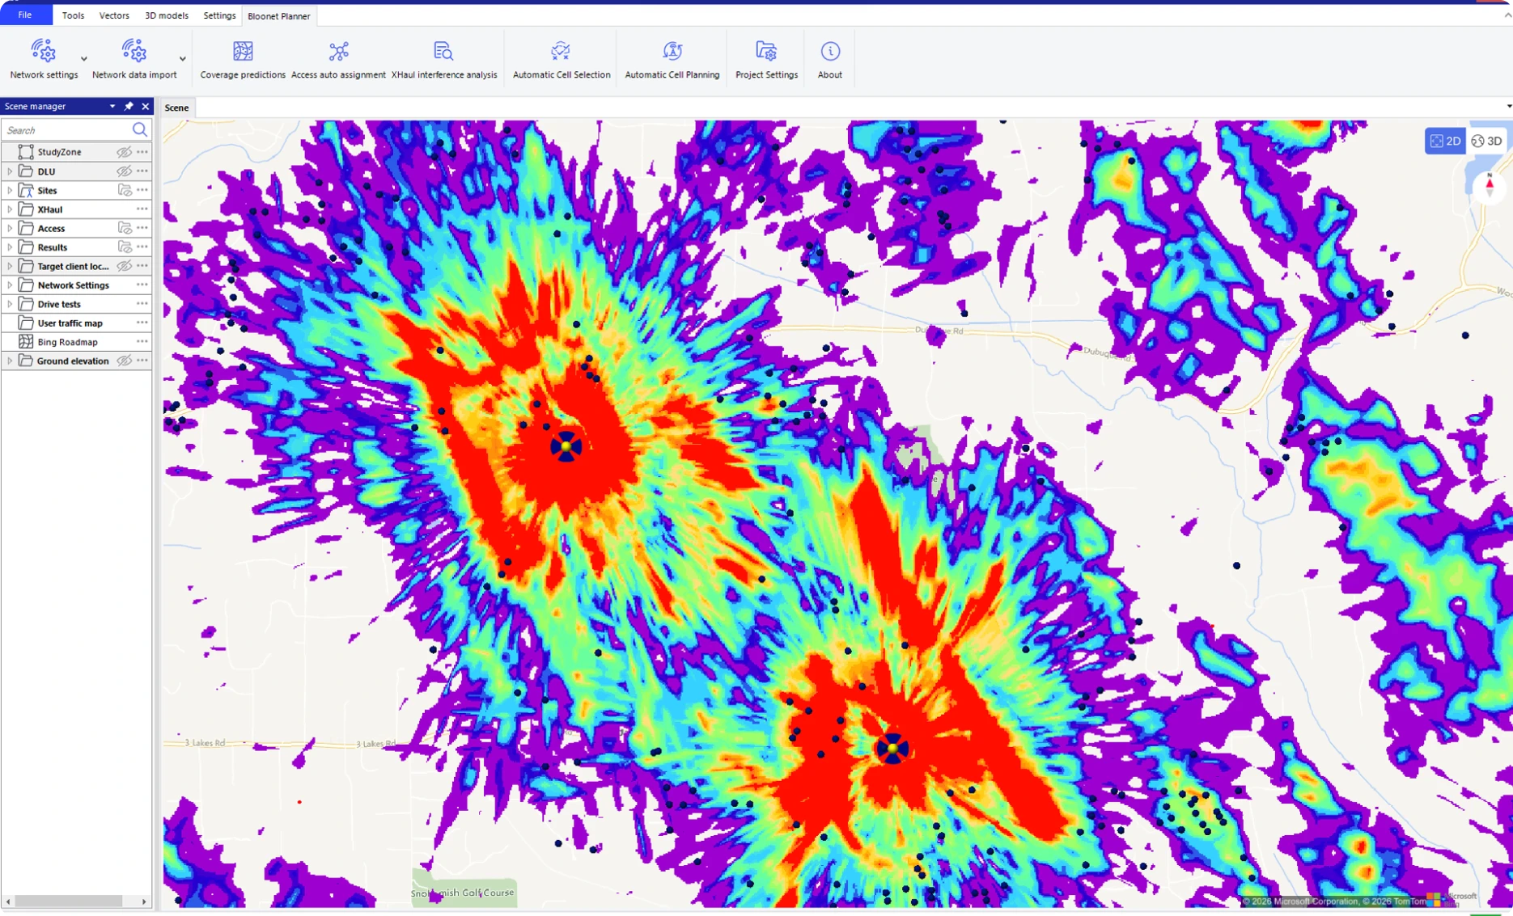
Task: Run Access auto assignment
Action: point(338,59)
